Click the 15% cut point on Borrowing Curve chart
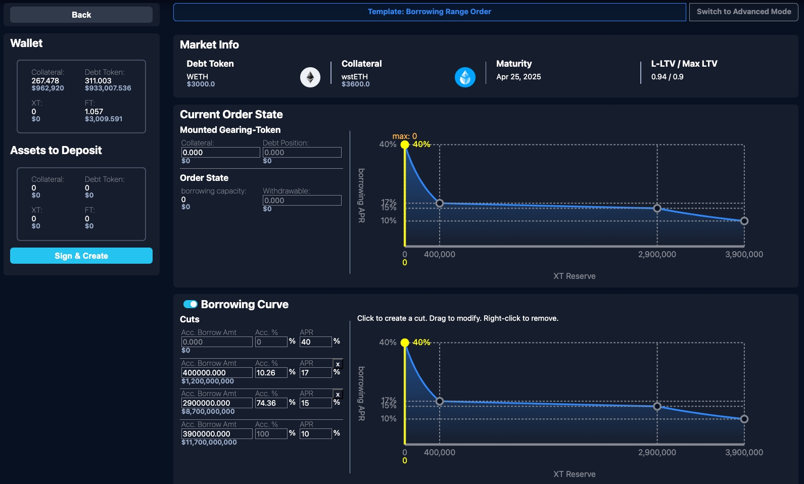Viewport: 804px width, 484px height. tap(657, 406)
